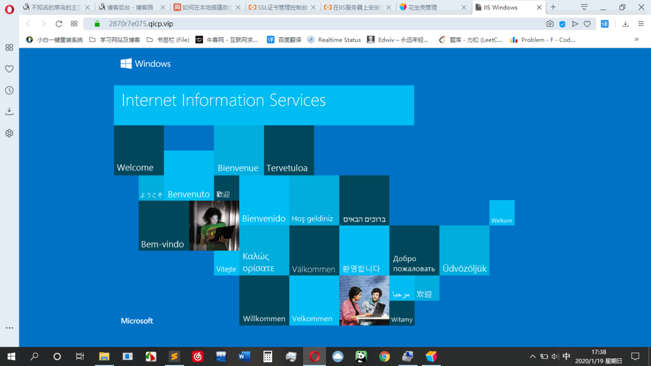Open the 书签栏 (File) bookmark folder
The height and width of the screenshot is (366, 651).
pos(167,40)
